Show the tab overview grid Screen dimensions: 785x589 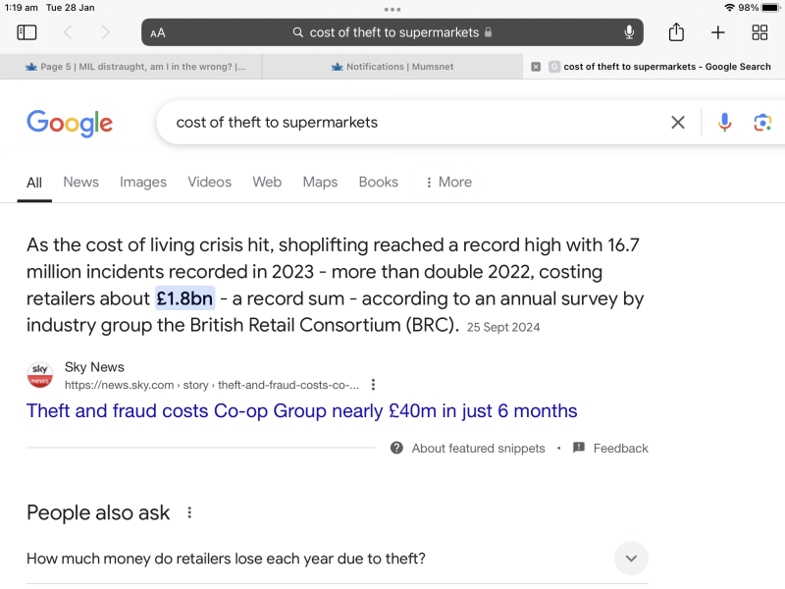[x=759, y=32]
